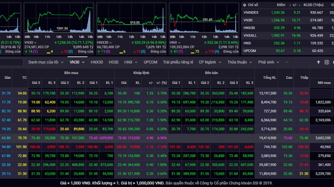
Task: Open the index table settings gear
Action: coord(245,5)
